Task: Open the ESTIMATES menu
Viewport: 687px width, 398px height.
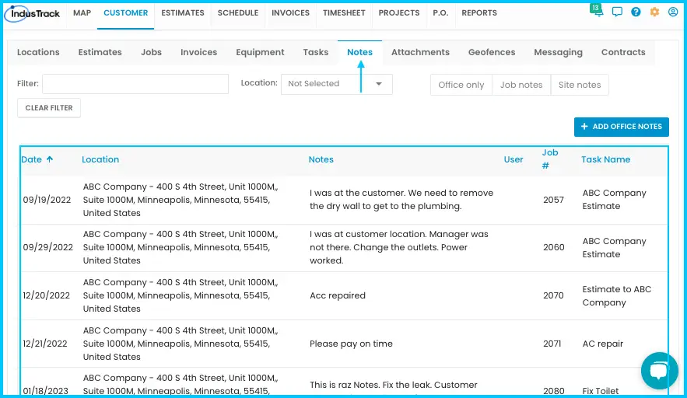Action: click(x=183, y=13)
